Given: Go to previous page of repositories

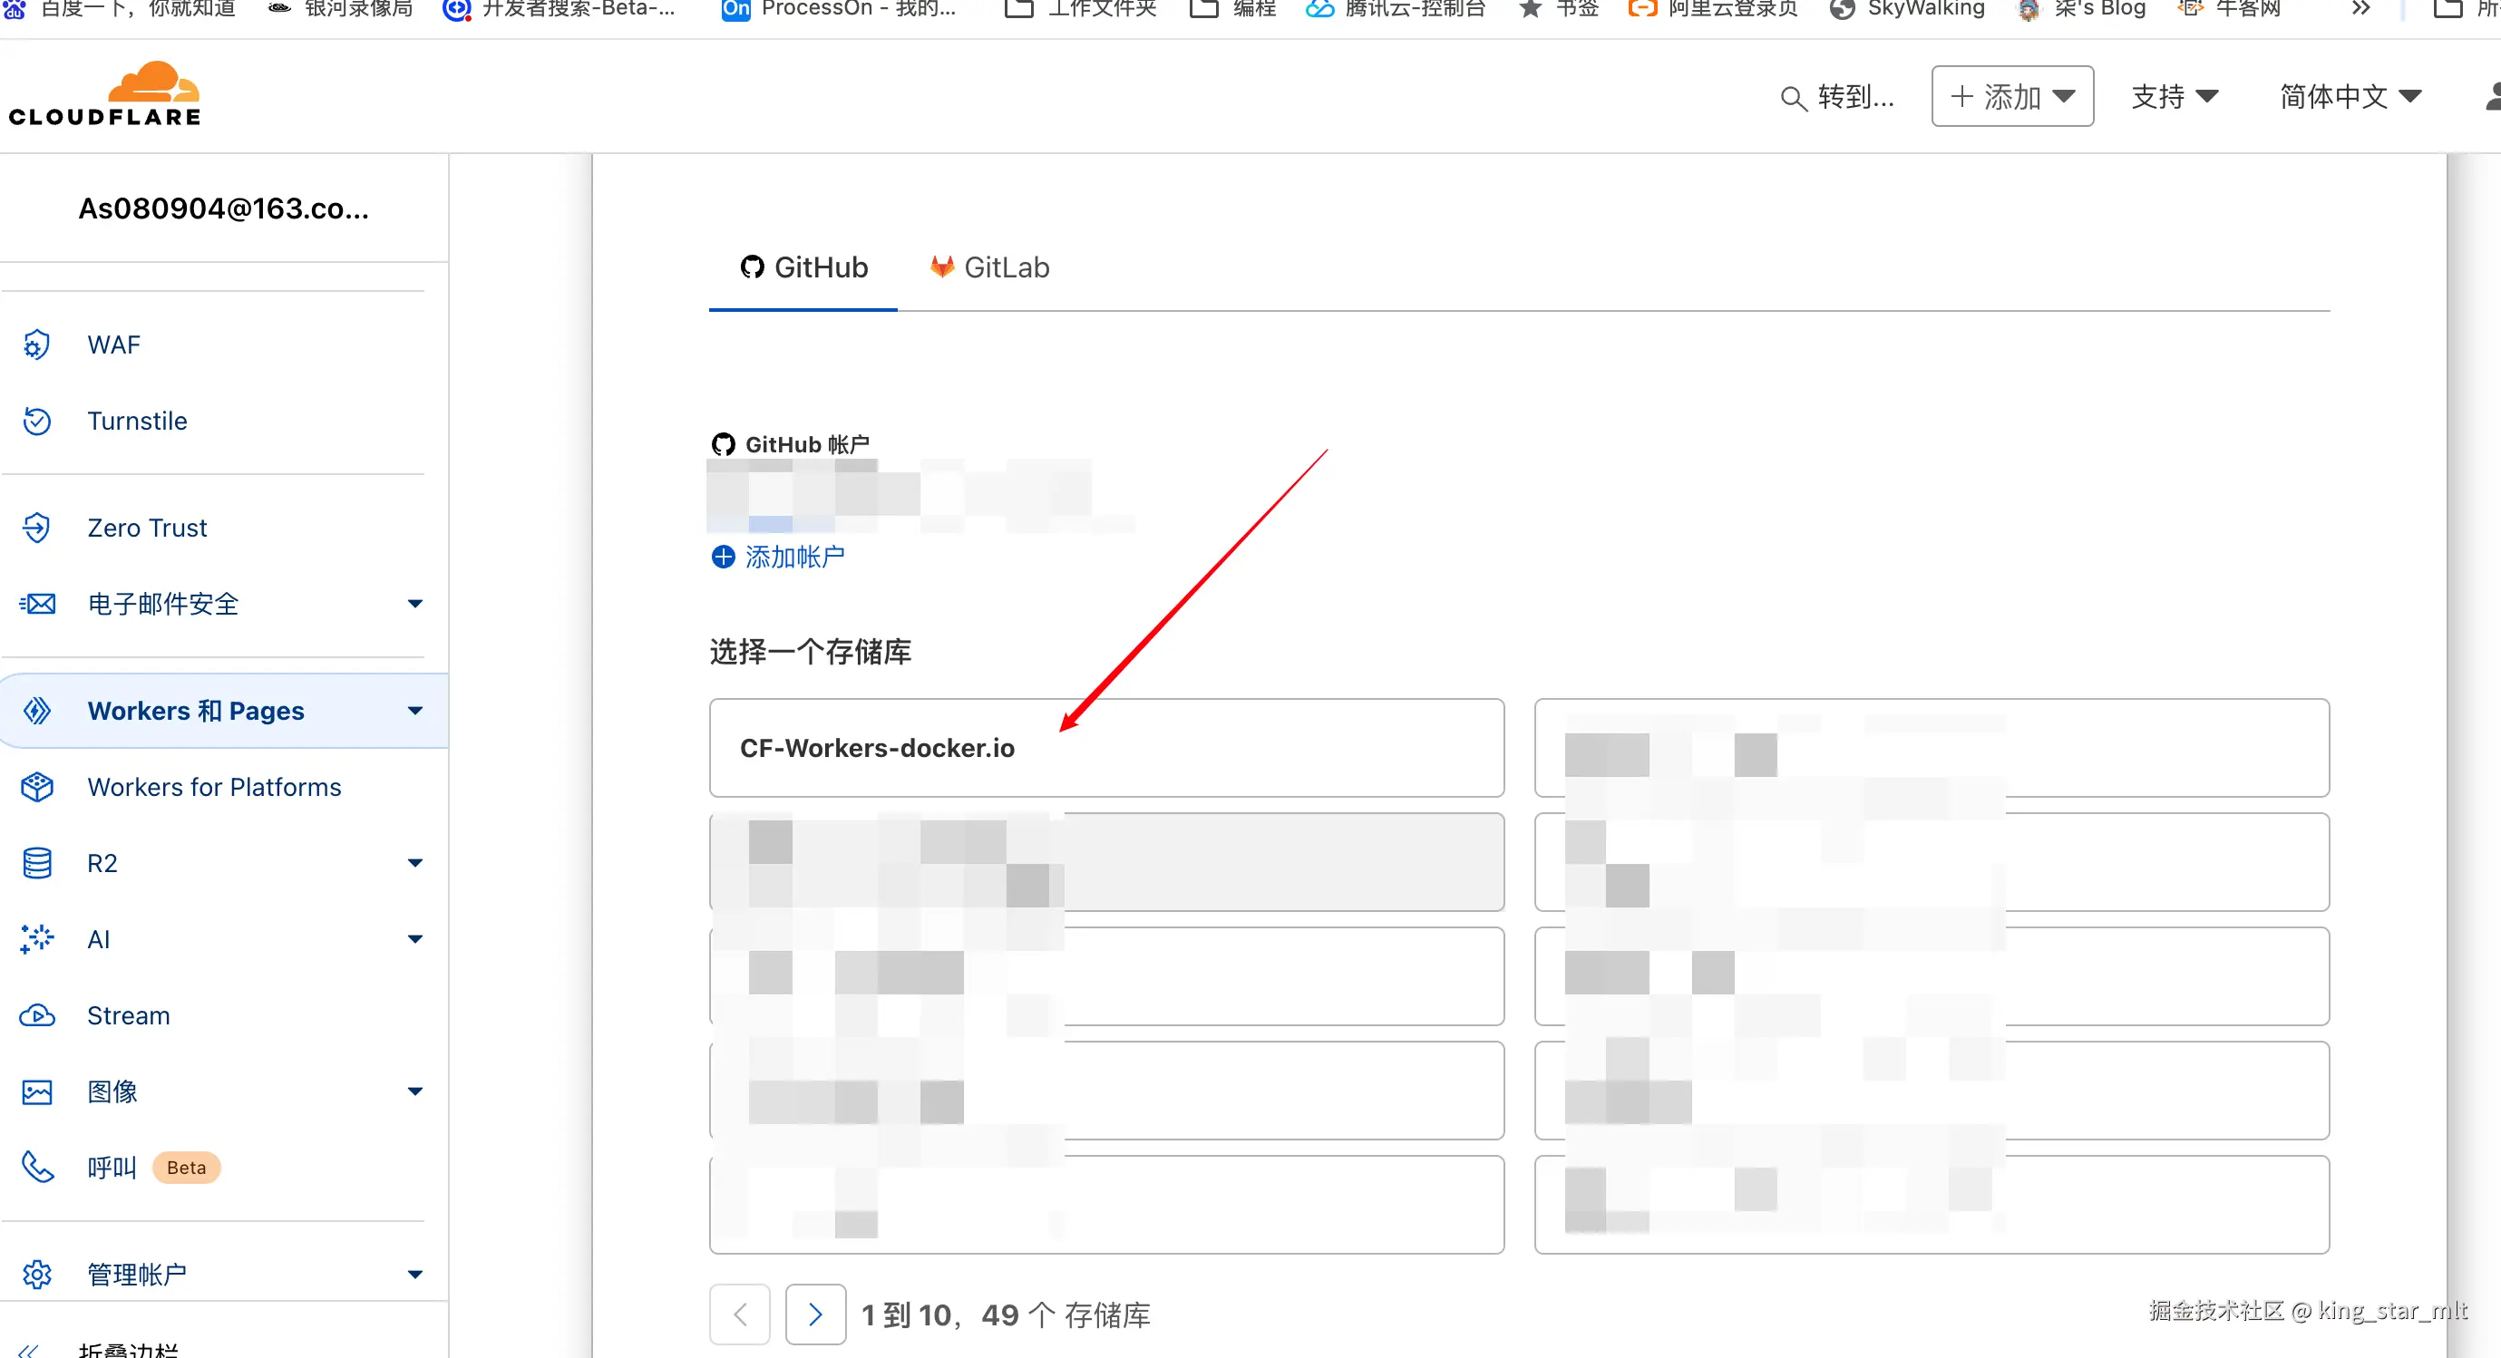Looking at the screenshot, I should click(740, 1314).
